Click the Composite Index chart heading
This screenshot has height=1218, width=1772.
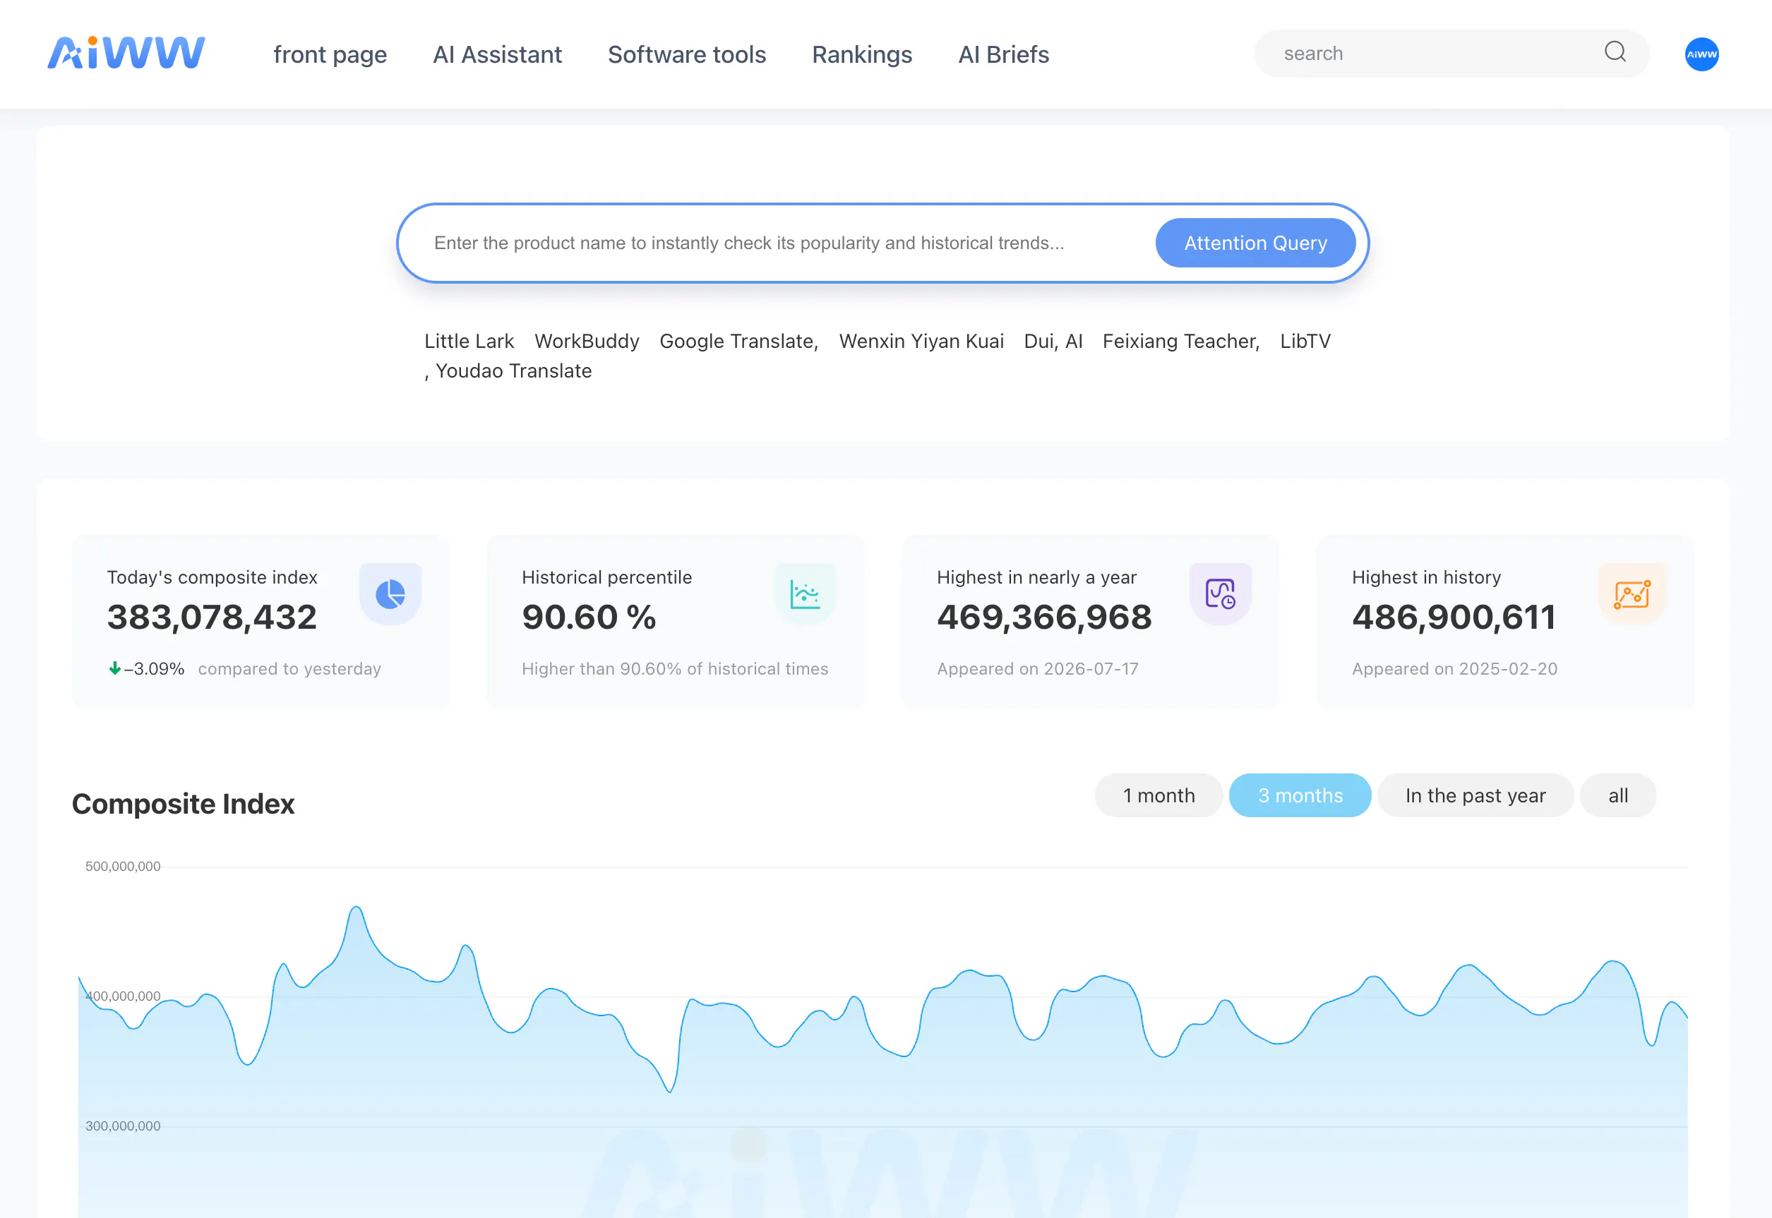[184, 804]
